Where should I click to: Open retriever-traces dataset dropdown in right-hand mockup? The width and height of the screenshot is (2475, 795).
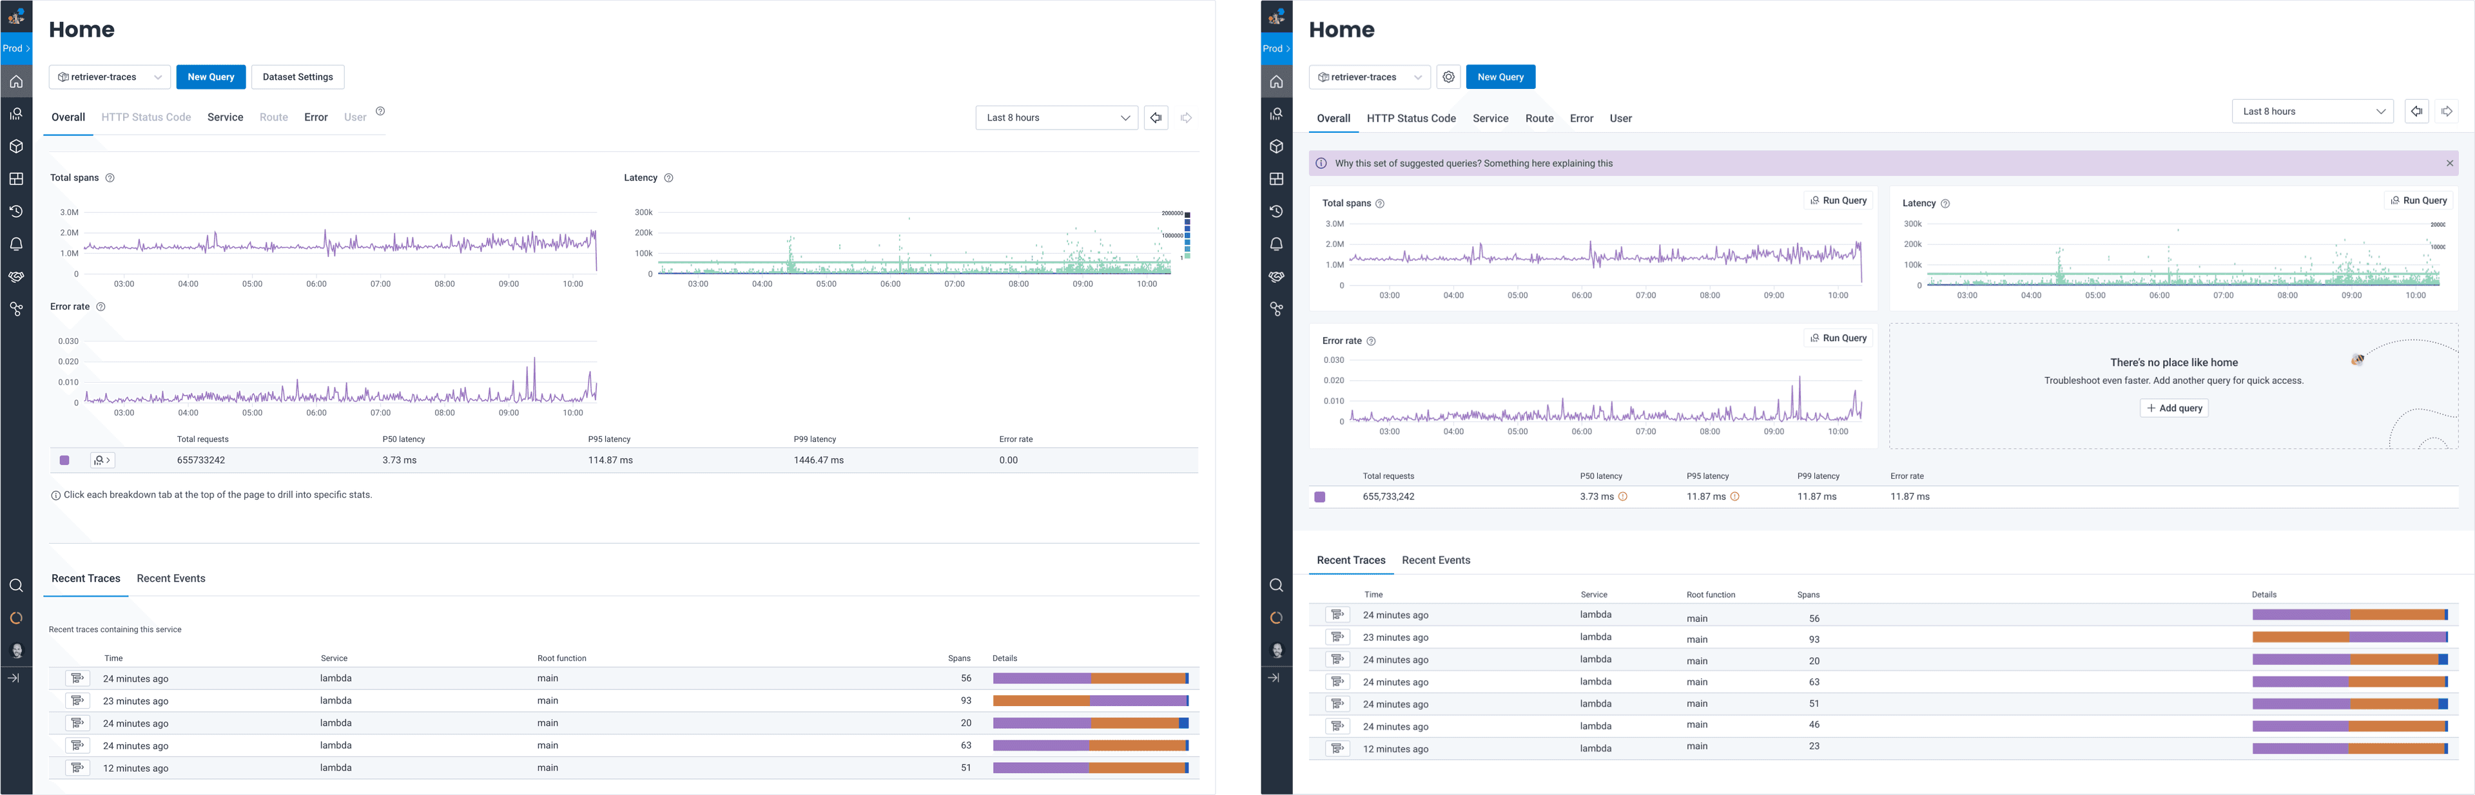pos(1369,77)
